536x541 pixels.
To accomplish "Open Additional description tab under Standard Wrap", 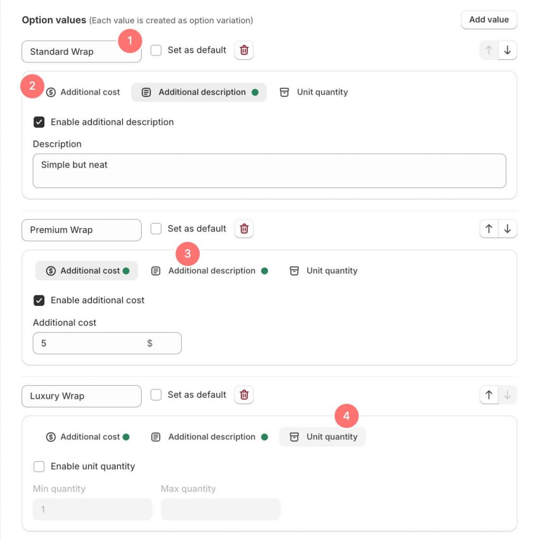I will click(199, 92).
